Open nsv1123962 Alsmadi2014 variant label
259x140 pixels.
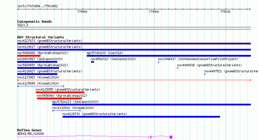coord(38,77)
